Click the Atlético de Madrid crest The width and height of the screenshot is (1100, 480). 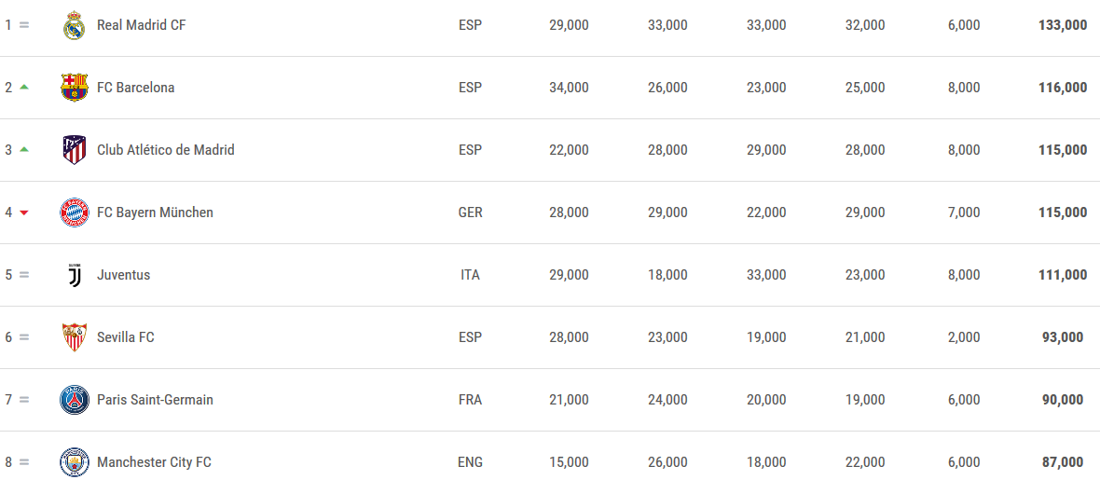75,150
